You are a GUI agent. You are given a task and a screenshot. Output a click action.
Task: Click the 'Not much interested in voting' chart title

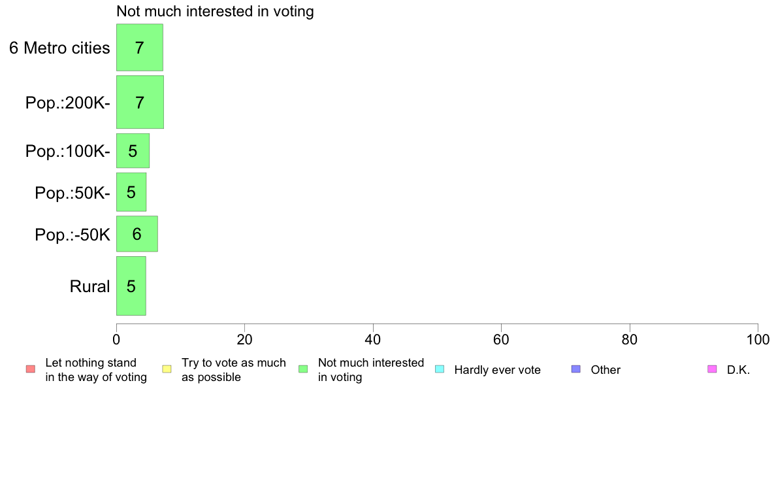216,11
